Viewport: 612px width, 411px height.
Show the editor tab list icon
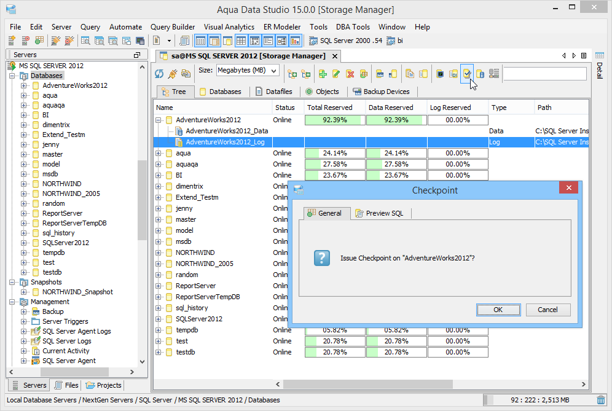click(584, 56)
